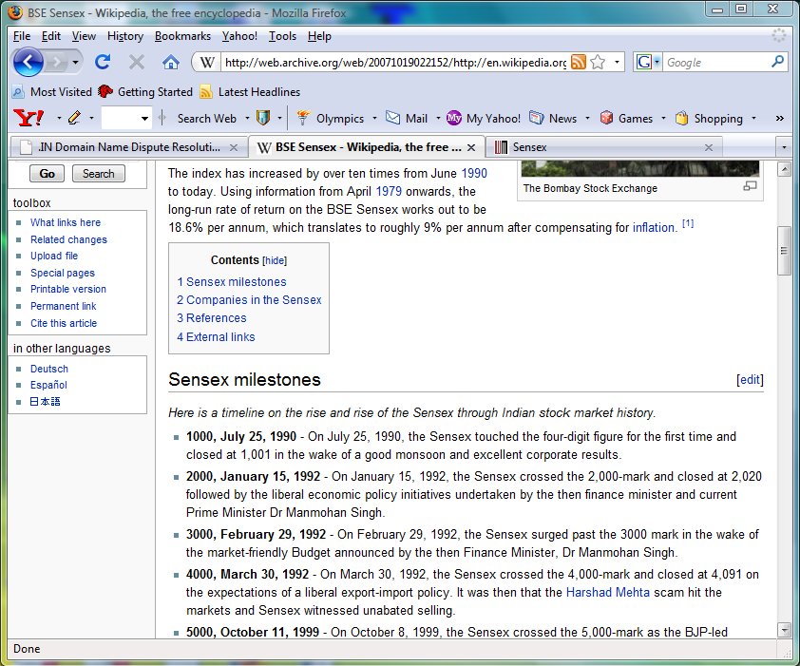This screenshot has height=666, width=800.
Task: Click the RSS feed icon in address bar
Action: click(578, 63)
